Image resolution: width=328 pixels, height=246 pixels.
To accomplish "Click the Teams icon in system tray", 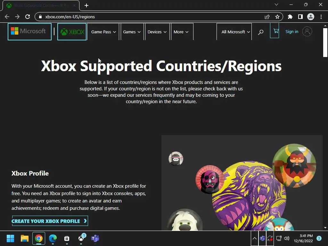I will point(262,238).
